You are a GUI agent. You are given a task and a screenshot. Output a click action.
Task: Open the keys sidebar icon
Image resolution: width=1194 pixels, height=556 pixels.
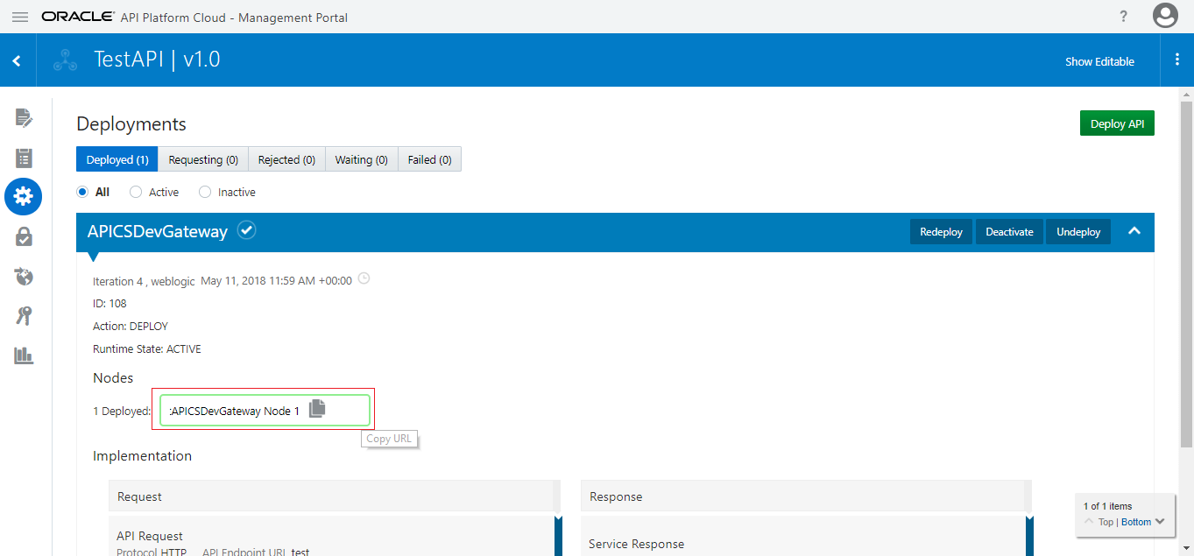(24, 316)
